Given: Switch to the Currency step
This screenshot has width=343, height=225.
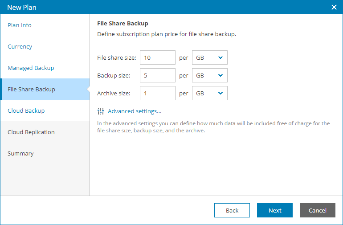Looking at the screenshot, I should (20, 47).
